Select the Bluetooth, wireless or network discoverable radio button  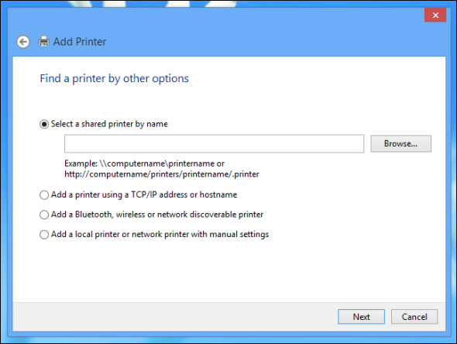click(x=44, y=215)
